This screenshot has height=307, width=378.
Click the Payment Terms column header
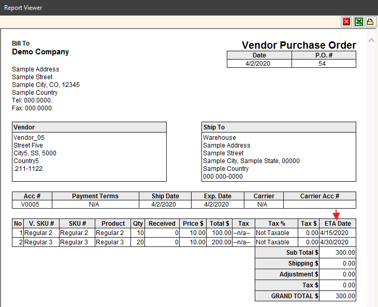pyautogui.click(x=95, y=196)
